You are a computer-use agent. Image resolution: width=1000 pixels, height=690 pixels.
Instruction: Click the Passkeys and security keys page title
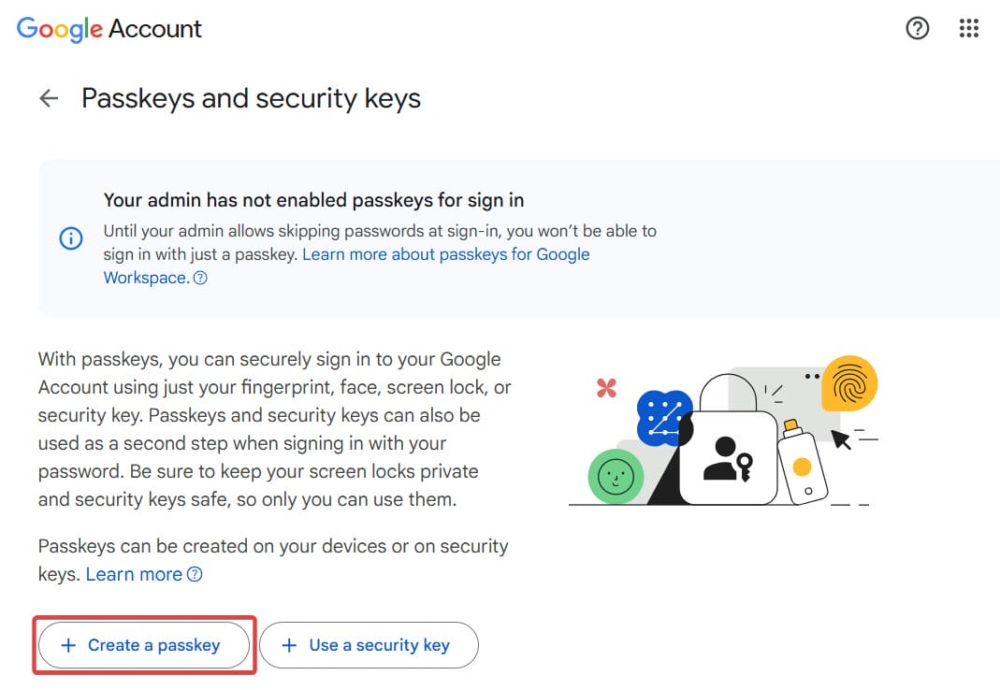click(x=250, y=97)
